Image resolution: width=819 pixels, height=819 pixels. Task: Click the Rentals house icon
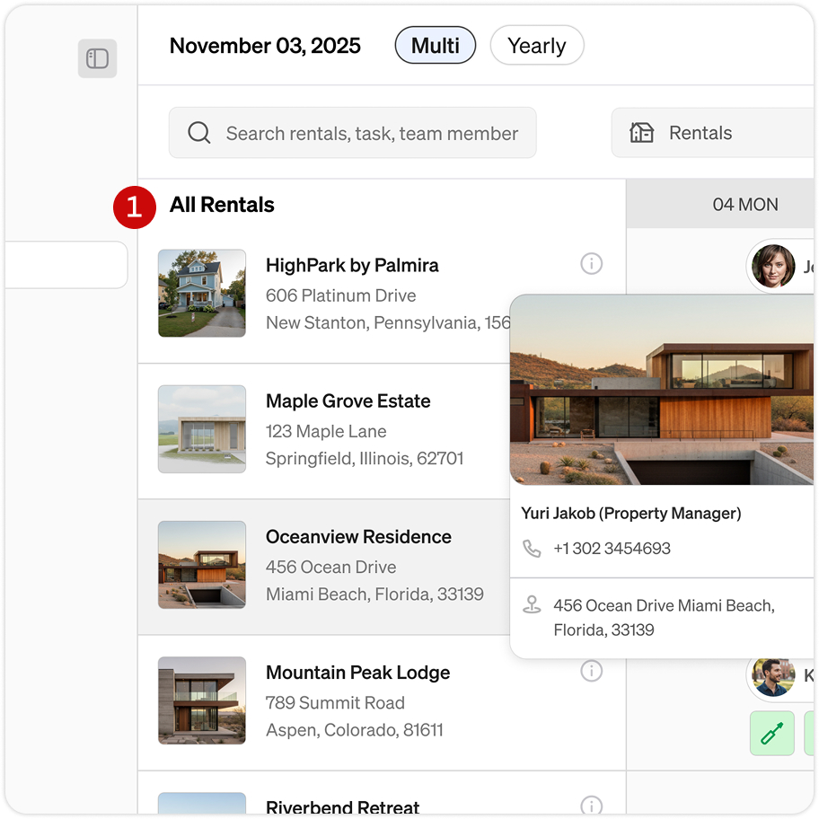tap(641, 133)
